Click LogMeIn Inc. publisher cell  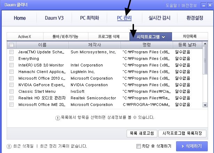click(82, 72)
